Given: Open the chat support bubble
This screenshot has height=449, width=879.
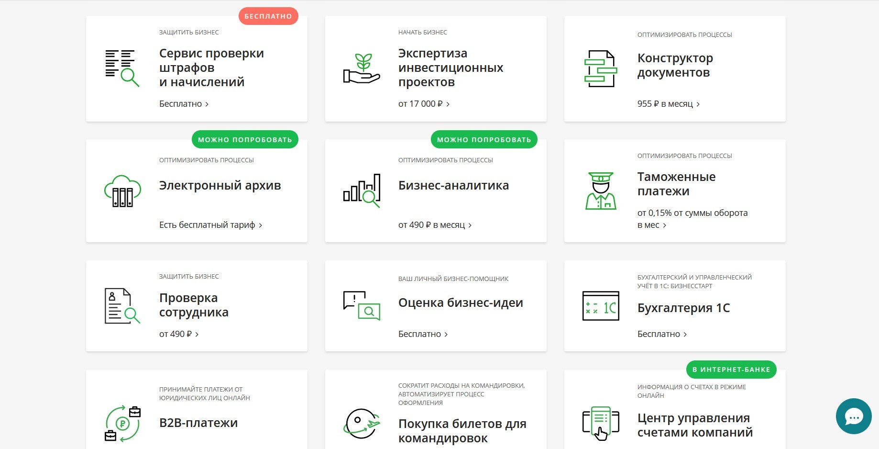Looking at the screenshot, I should (854, 416).
